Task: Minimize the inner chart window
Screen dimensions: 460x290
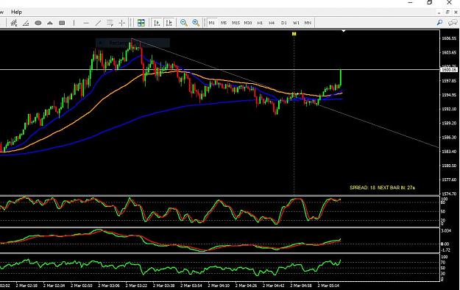Action: (x=439, y=13)
